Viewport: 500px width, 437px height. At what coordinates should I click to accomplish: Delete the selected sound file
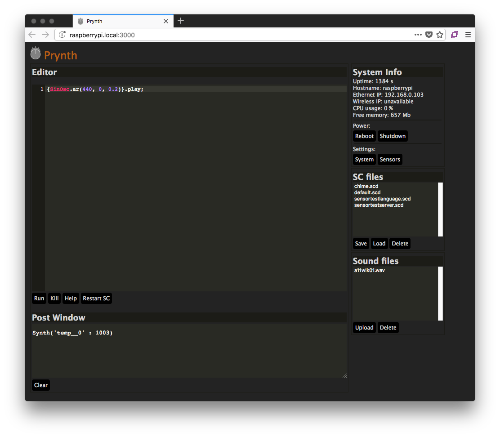click(x=388, y=328)
